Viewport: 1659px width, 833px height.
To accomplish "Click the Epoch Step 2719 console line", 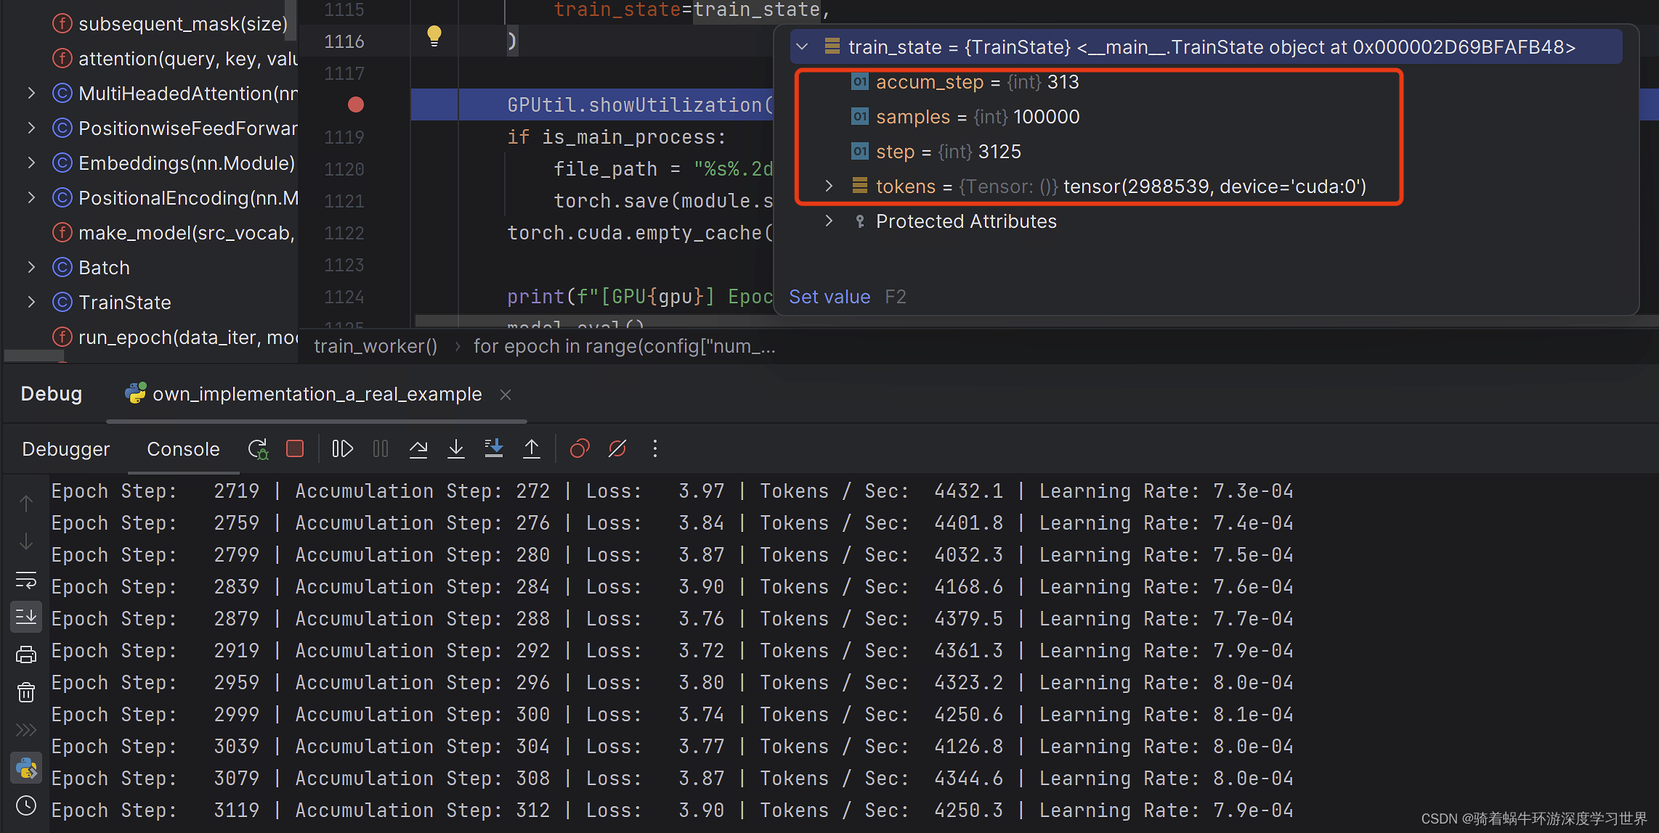I will [672, 491].
